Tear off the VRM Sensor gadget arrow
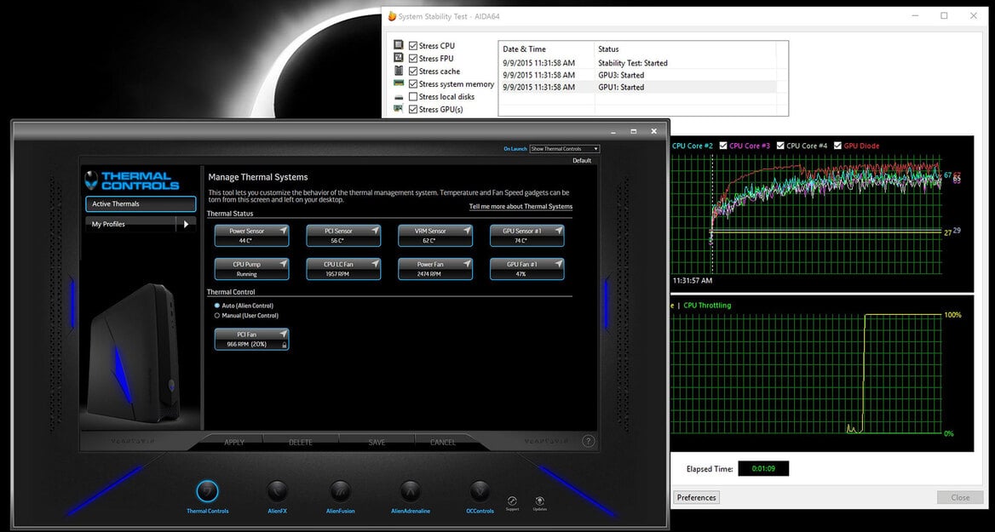The image size is (995, 532). click(467, 230)
